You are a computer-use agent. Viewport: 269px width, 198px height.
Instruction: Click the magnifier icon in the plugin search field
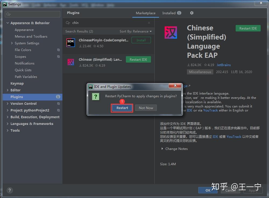[x=68, y=23]
